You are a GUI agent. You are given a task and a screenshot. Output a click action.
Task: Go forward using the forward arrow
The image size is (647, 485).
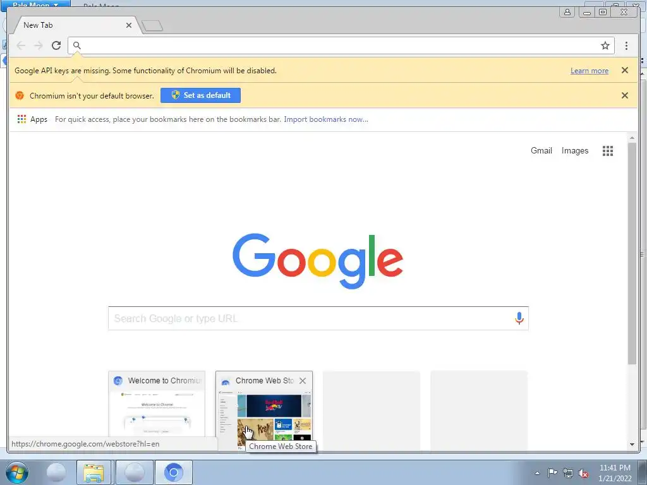(39, 45)
